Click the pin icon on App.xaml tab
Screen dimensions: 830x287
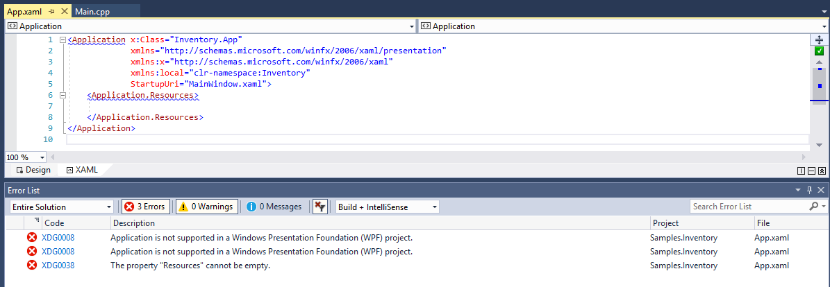(51, 11)
